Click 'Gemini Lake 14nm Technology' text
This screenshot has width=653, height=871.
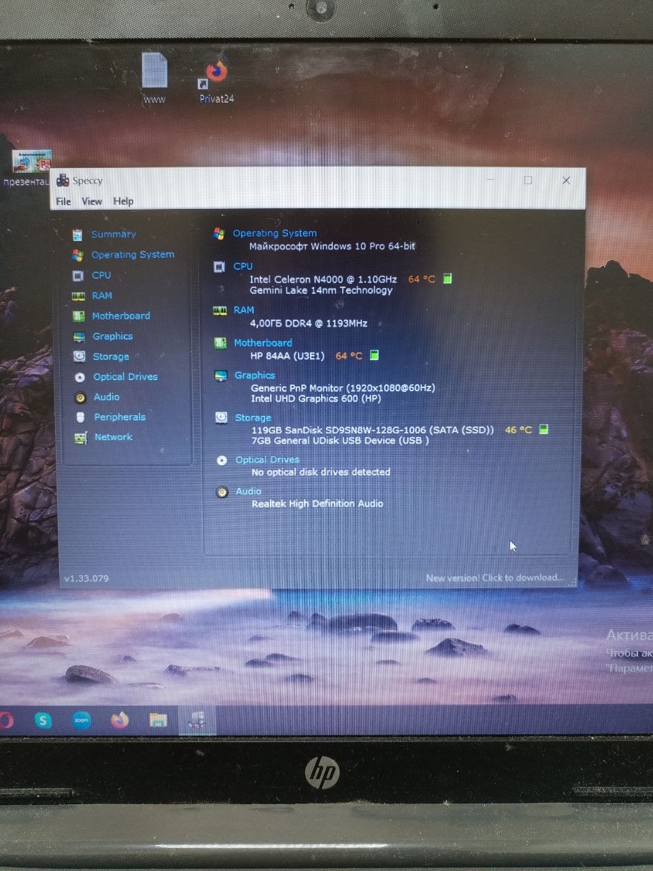pos(321,290)
